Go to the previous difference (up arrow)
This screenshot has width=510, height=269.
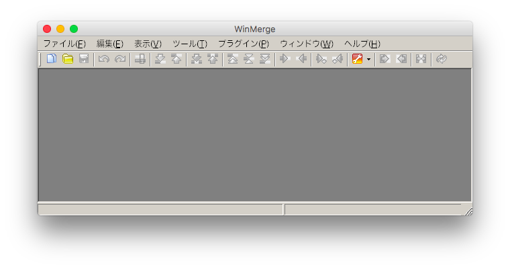(x=176, y=59)
